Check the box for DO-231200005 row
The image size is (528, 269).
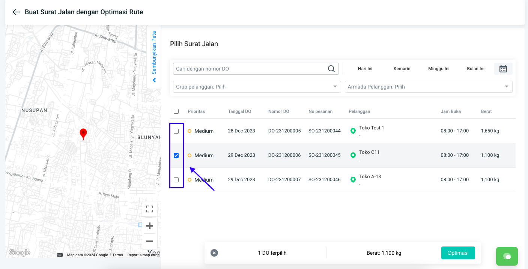pyautogui.click(x=176, y=131)
